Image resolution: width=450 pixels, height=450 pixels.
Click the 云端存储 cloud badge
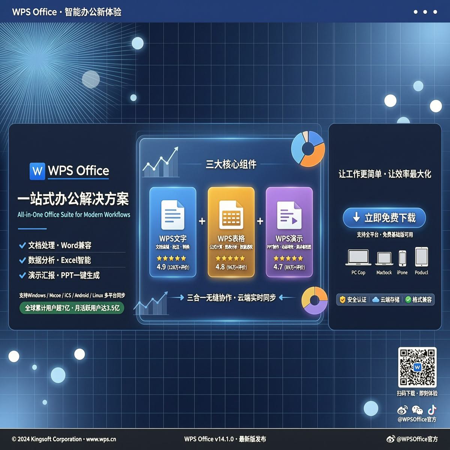point(386,300)
